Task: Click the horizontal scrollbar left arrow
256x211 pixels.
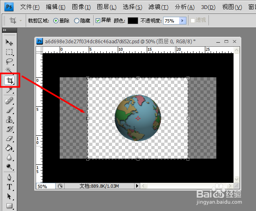Action: pyautogui.click(x=144, y=186)
